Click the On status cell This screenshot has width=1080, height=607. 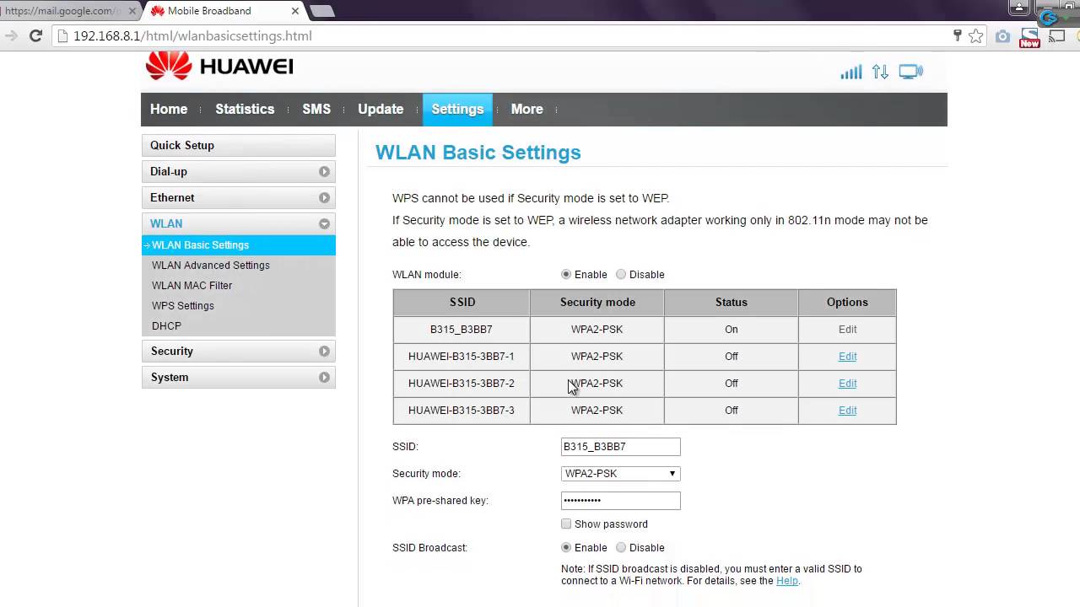click(x=731, y=330)
